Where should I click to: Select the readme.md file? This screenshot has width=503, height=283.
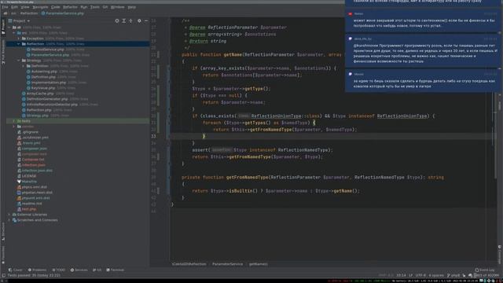[31, 204]
